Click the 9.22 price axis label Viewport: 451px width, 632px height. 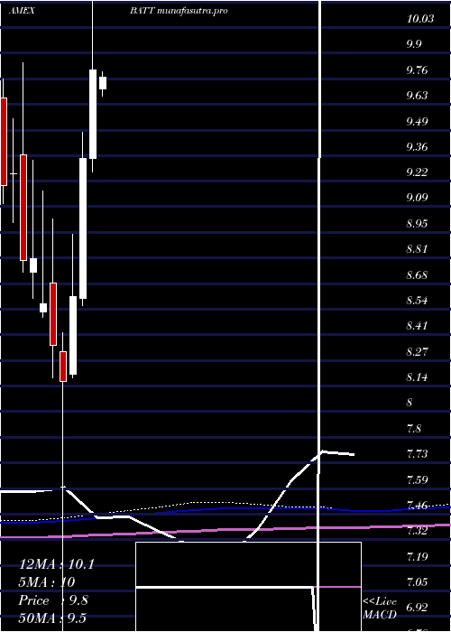(x=417, y=172)
